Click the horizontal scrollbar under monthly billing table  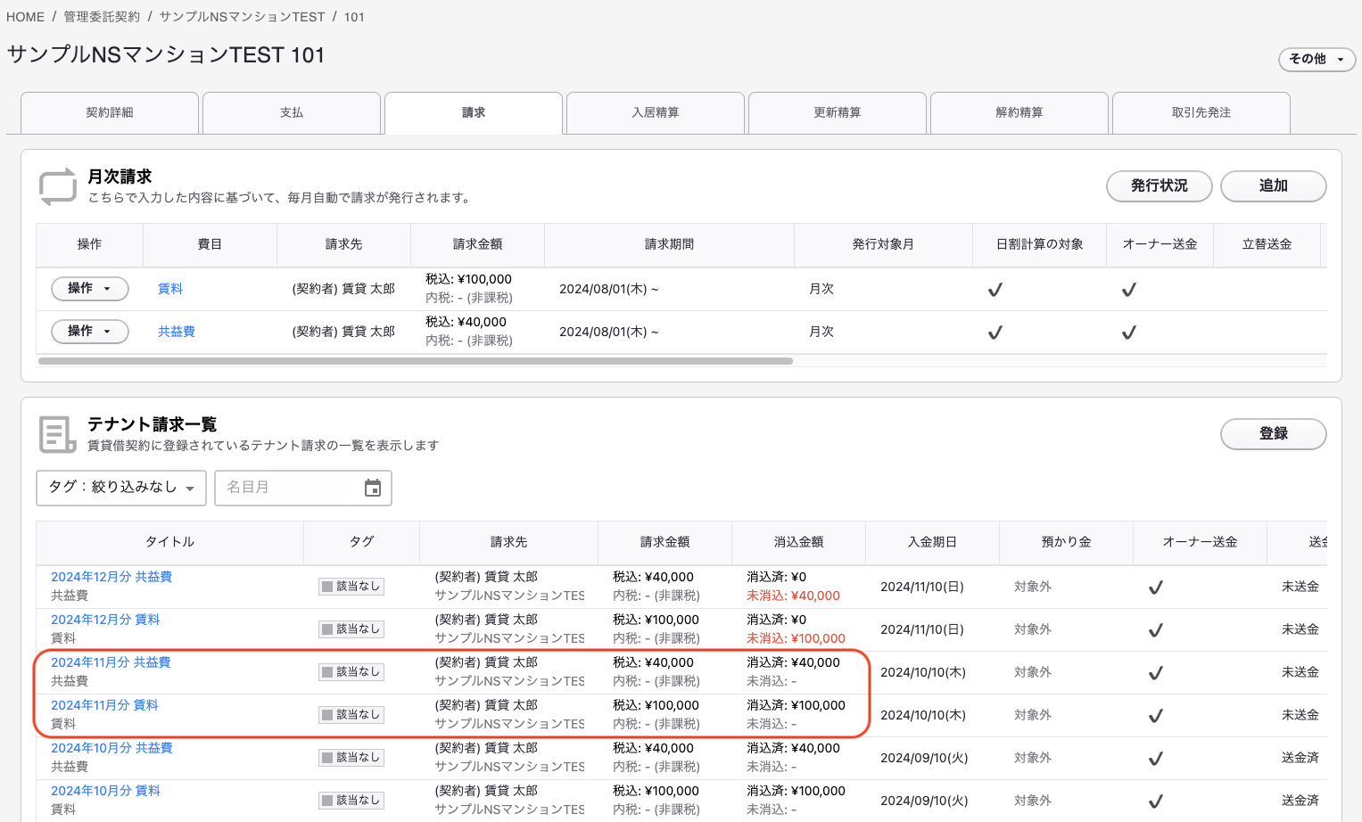pyautogui.click(x=416, y=361)
